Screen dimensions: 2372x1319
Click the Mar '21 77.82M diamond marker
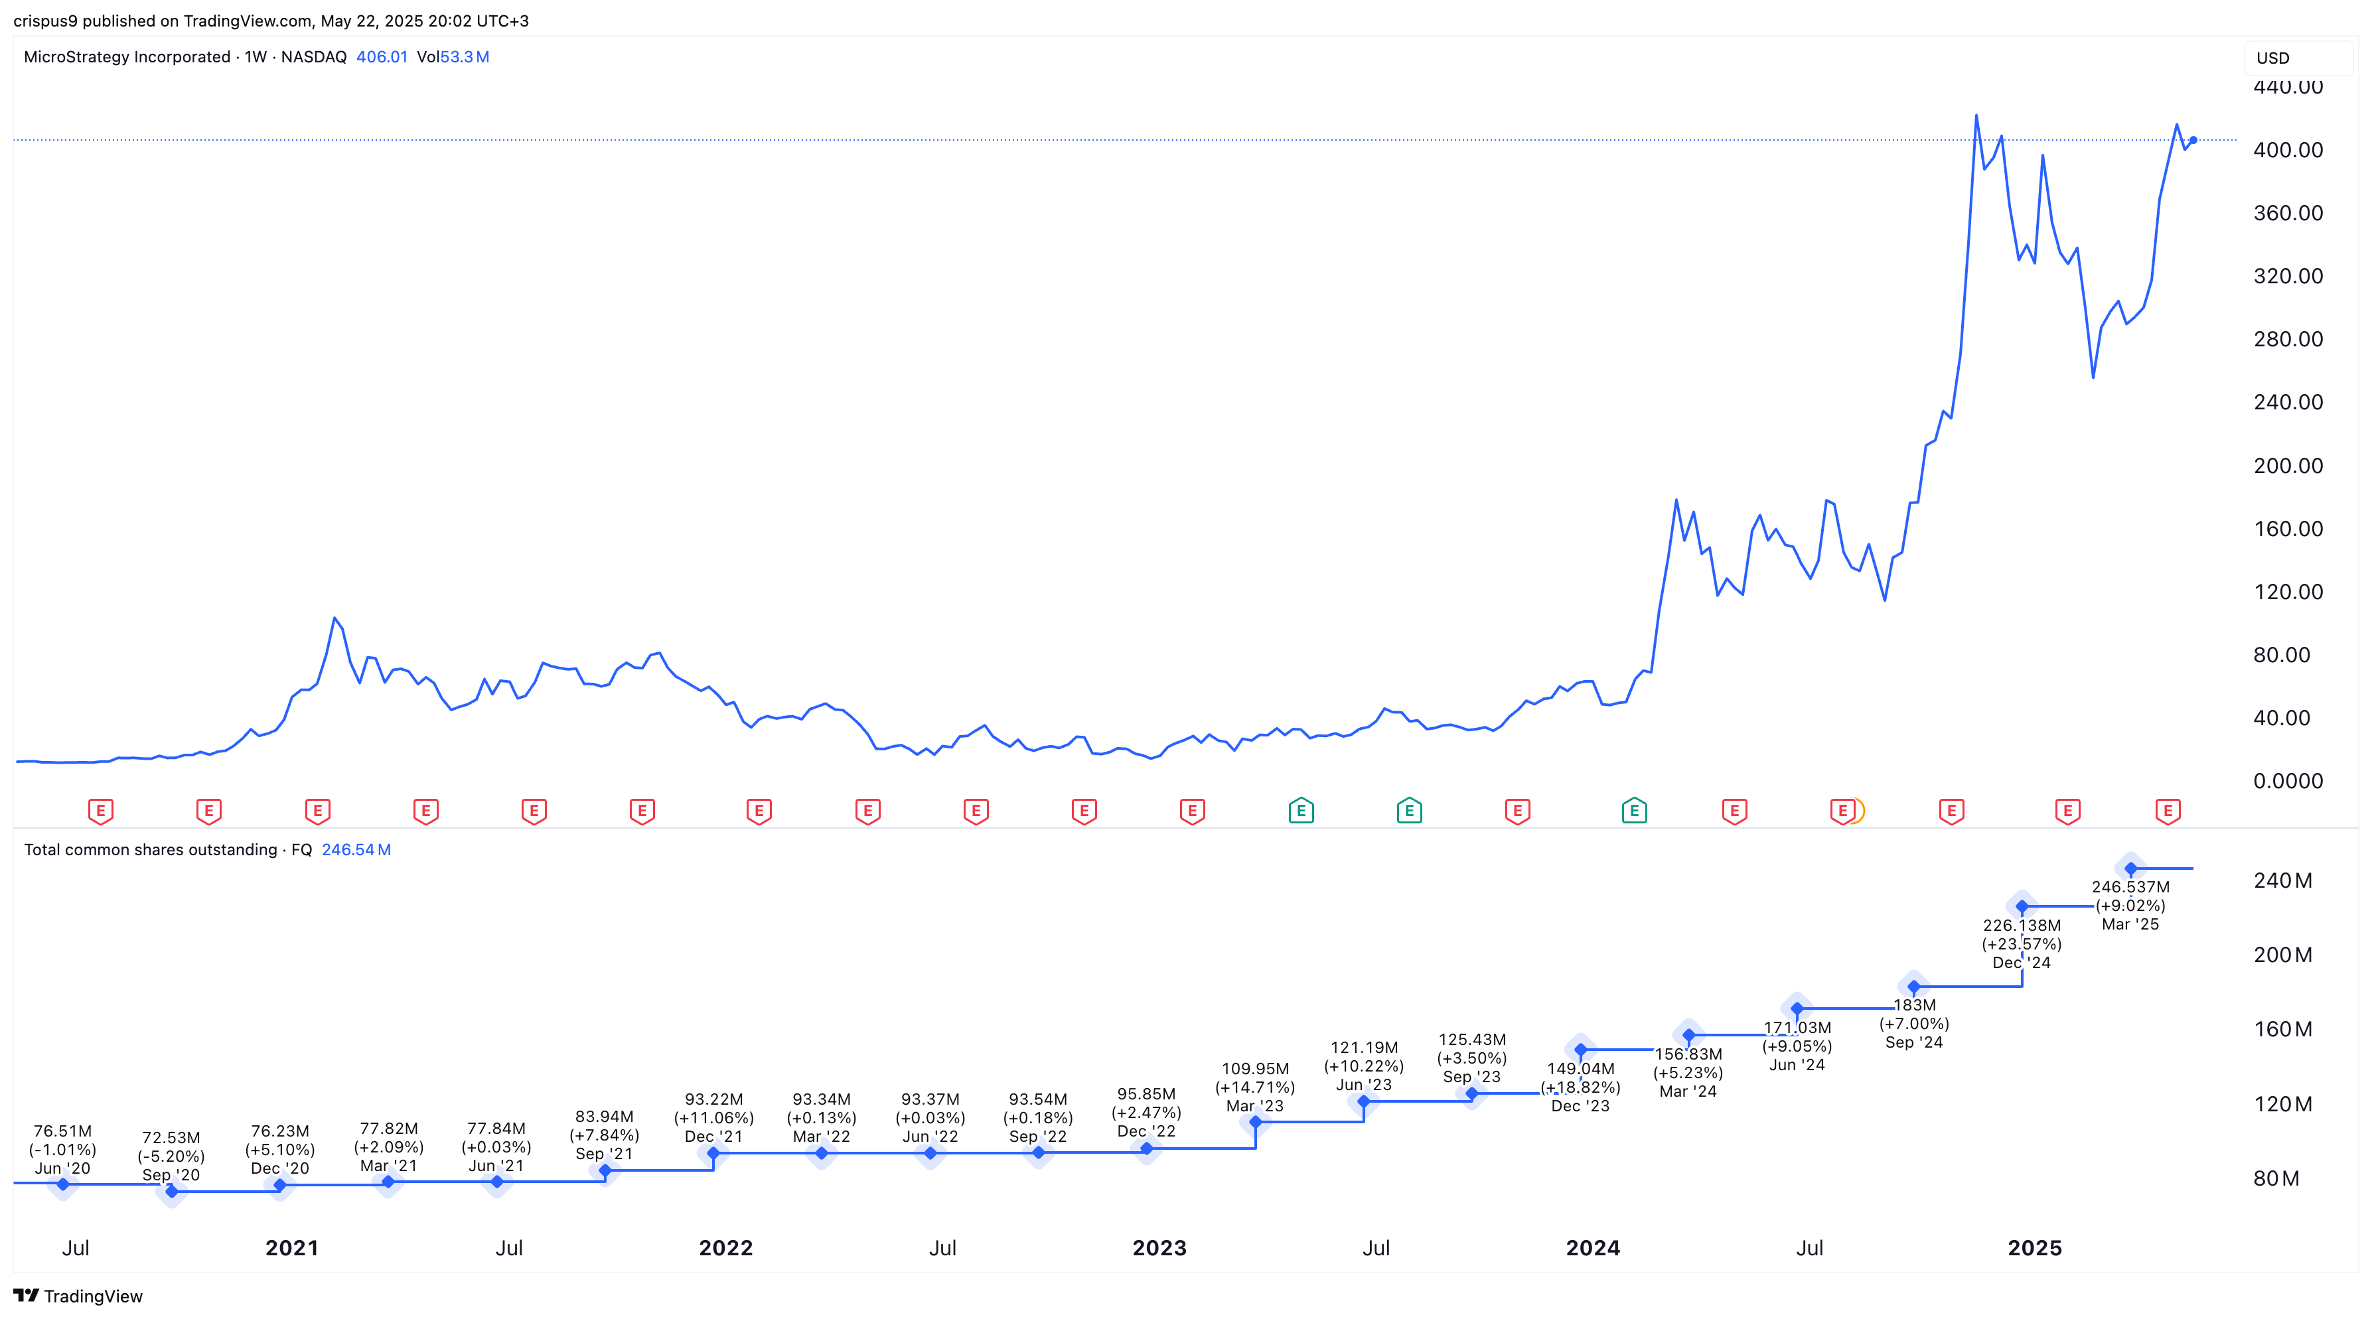tap(388, 1182)
